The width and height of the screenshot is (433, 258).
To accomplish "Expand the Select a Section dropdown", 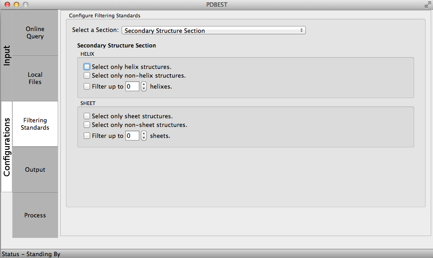I will coord(214,31).
